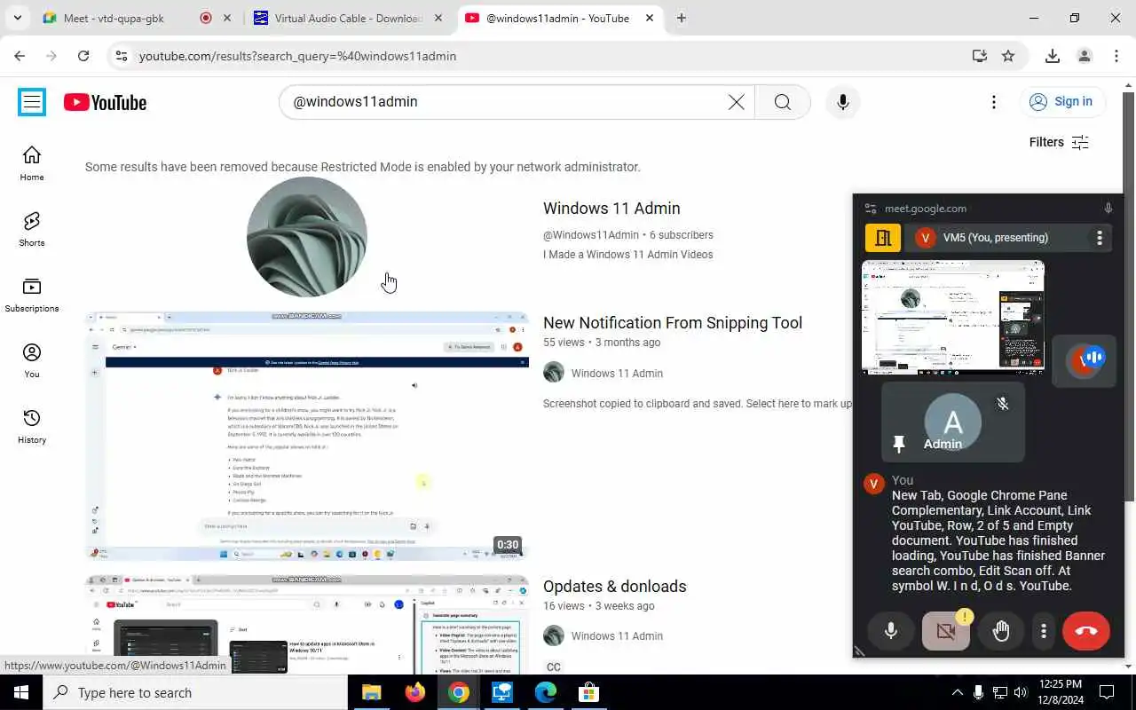This screenshot has width=1136, height=710.
Task: Open the Chrome profile icon
Action: pos(1084,56)
